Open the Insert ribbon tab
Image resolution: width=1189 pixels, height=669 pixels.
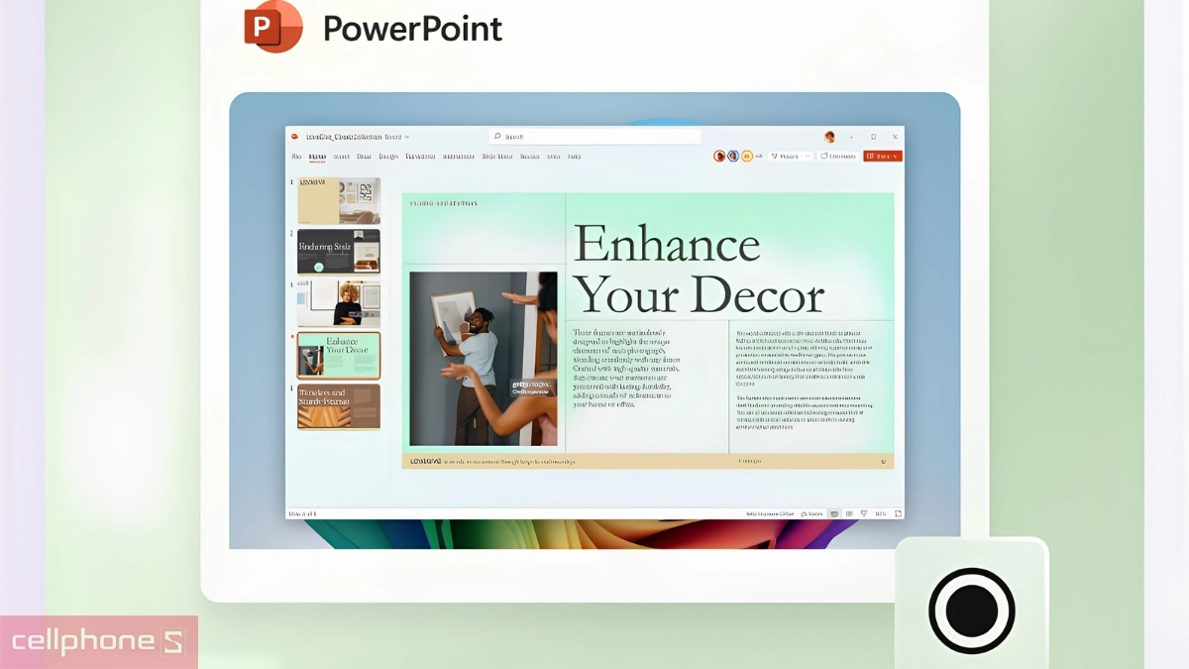tap(341, 157)
